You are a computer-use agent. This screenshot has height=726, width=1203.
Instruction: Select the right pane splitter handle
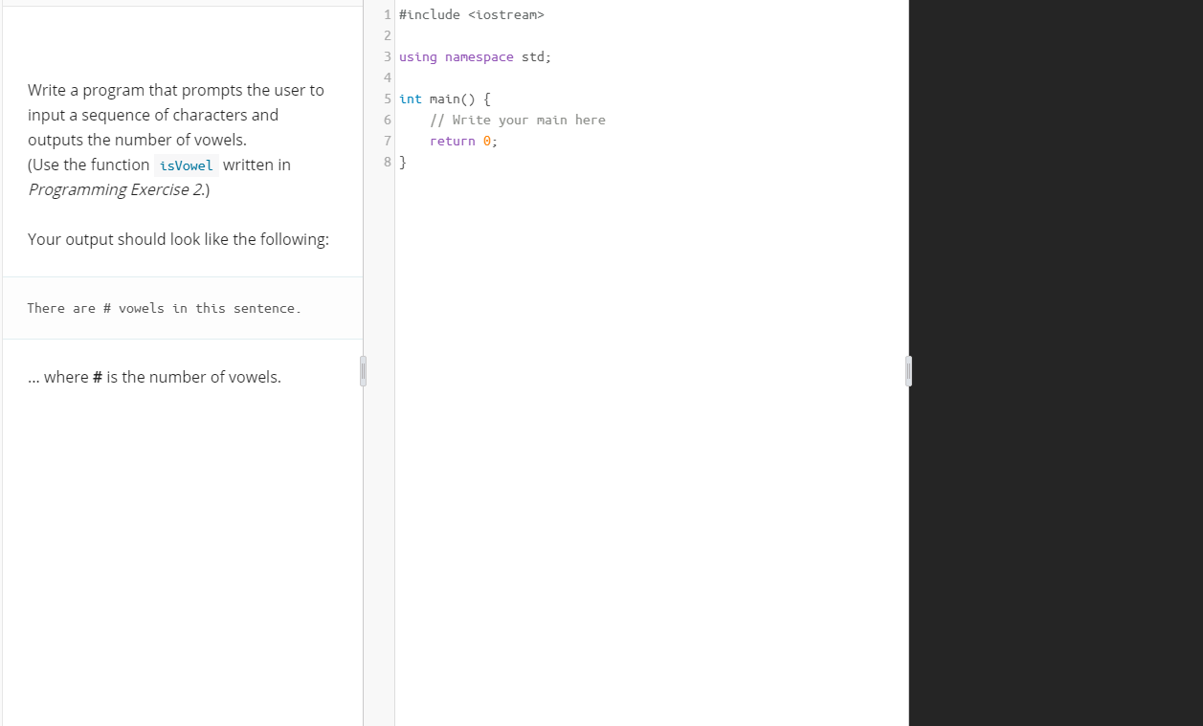click(x=908, y=371)
